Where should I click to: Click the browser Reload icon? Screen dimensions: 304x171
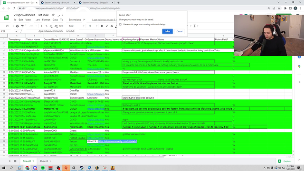point(14,8)
